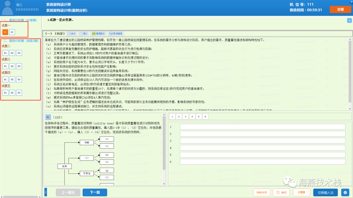Image resolution: width=353 pixels, height=198 pixels.
Task: Click the 可用性 node in utility tree
Action: [x=87, y=173]
